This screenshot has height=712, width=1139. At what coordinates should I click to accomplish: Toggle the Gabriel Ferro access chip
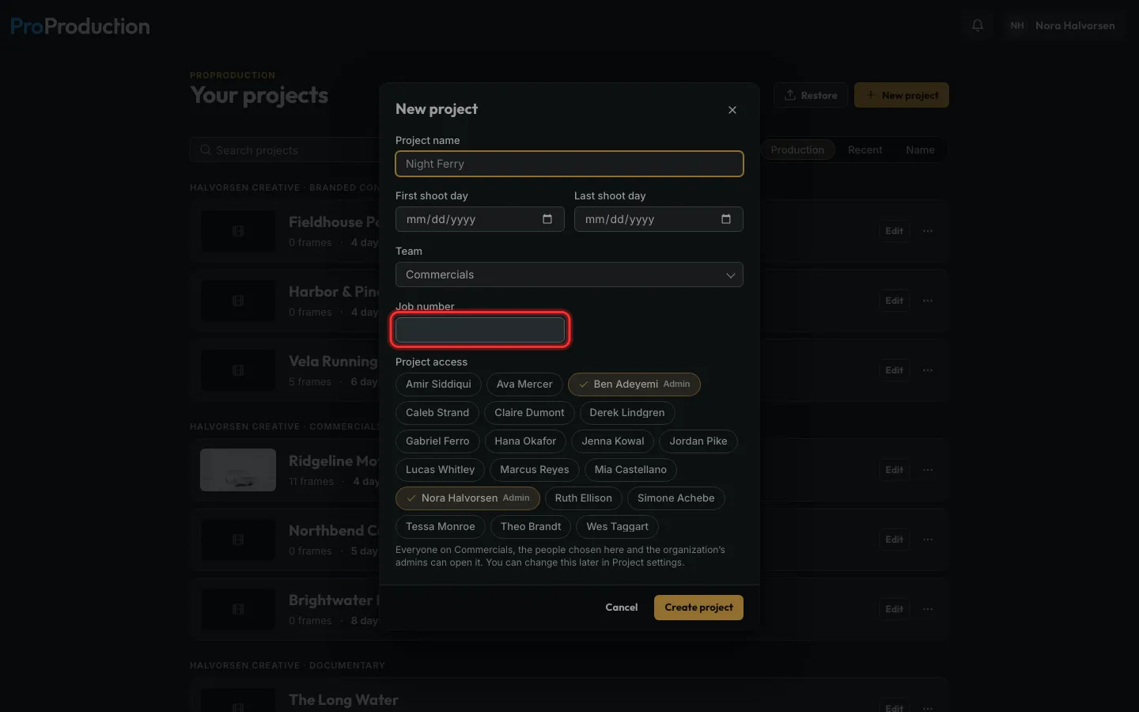437,441
